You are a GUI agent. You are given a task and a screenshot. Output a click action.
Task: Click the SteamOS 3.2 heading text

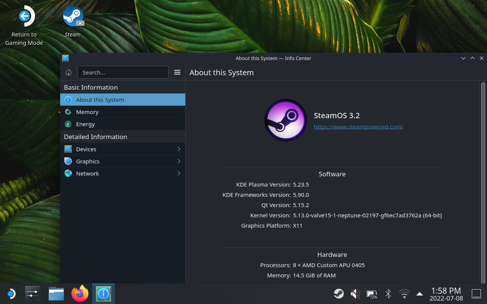(337, 116)
